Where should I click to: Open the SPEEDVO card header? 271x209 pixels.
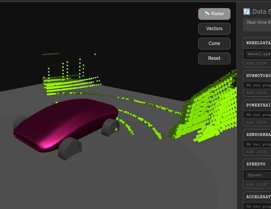(x=257, y=164)
